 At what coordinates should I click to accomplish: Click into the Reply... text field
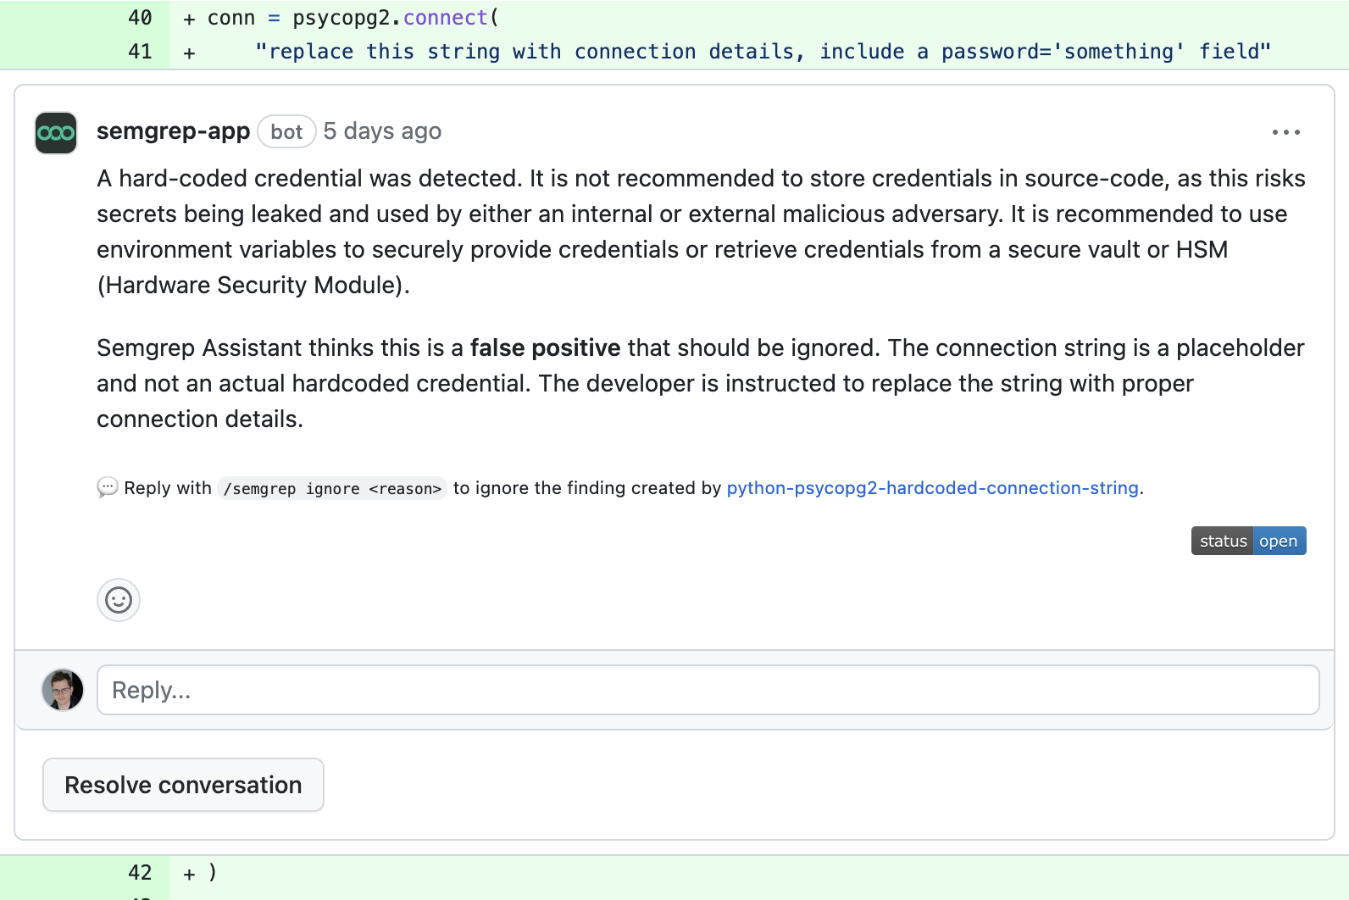pos(708,690)
